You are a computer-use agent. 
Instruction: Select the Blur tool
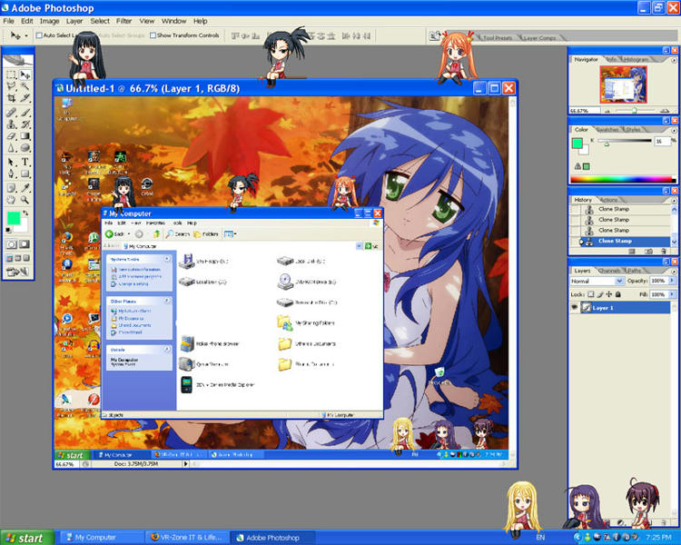(x=11, y=148)
